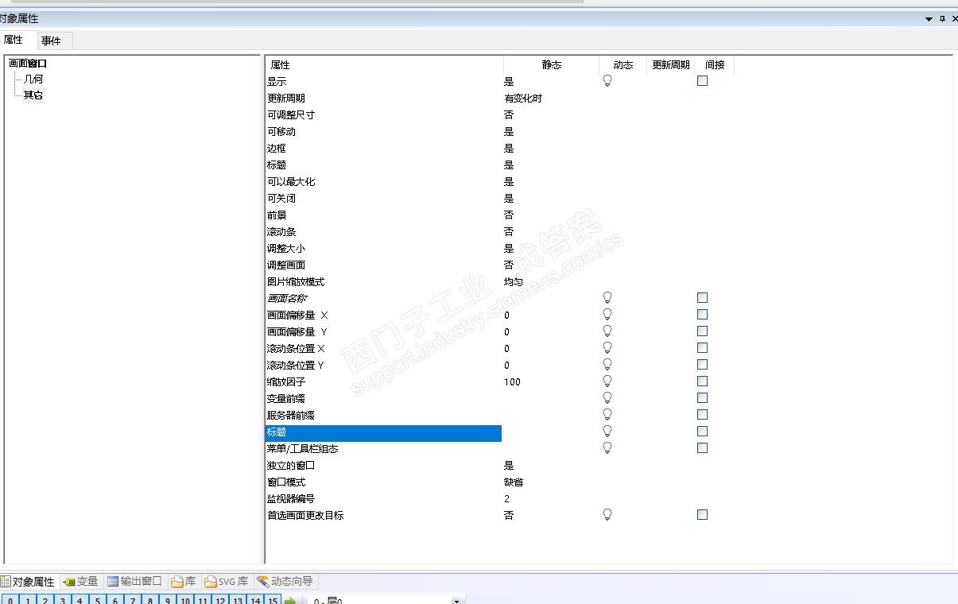Select 画面窗口 root node in tree

pyautogui.click(x=28, y=63)
